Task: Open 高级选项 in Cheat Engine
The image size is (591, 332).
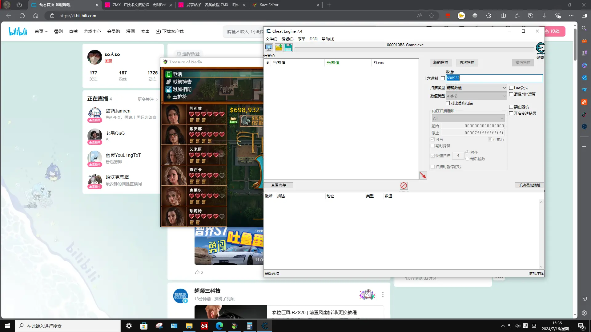Action: 271,274
